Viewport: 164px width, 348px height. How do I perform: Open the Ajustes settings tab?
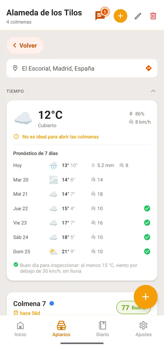point(143,329)
